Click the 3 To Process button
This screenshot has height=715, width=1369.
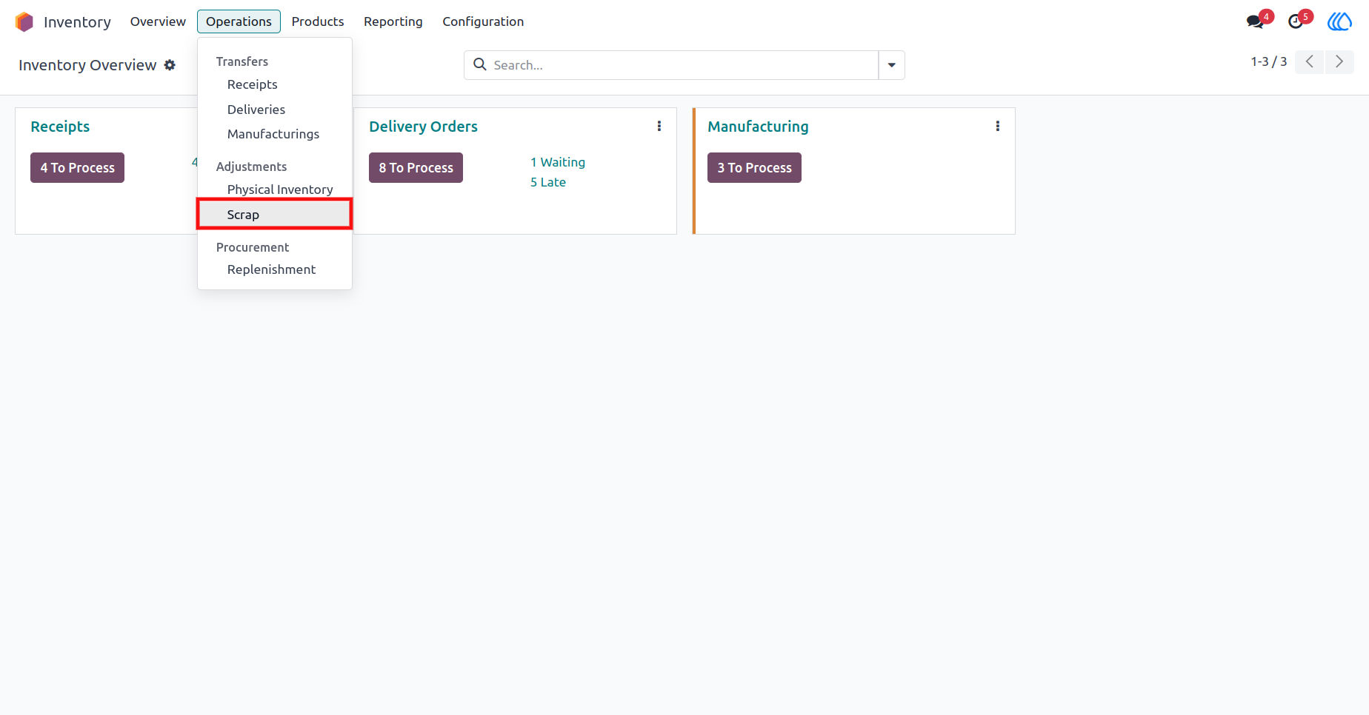tap(754, 167)
